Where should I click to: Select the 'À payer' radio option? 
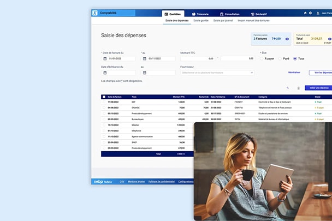(262, 58)
